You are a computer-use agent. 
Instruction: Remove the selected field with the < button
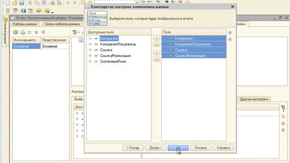[x=156, y=53]
